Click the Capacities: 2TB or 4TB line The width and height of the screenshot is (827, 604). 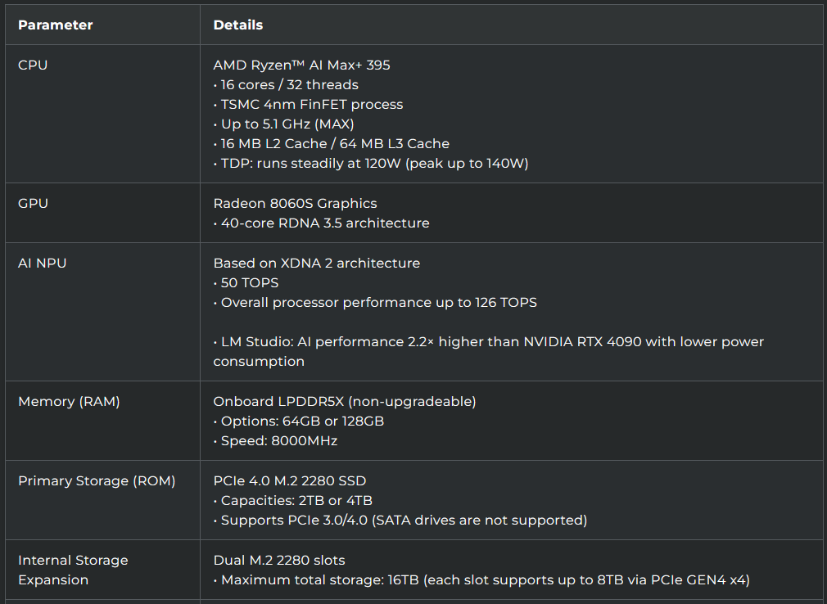coord(293,500)
